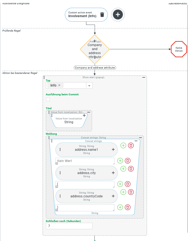Open expression toggle on Kein Wert field
This screenshot has width=188, height=241.
57,163
